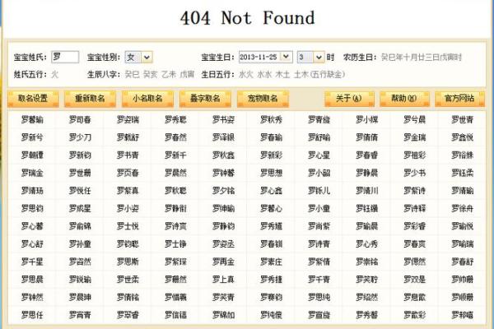Select the name 罗钟然

32,297
